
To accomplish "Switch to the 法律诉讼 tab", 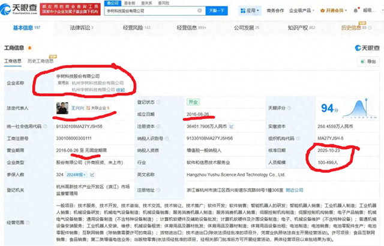I will tap(82, 28).
